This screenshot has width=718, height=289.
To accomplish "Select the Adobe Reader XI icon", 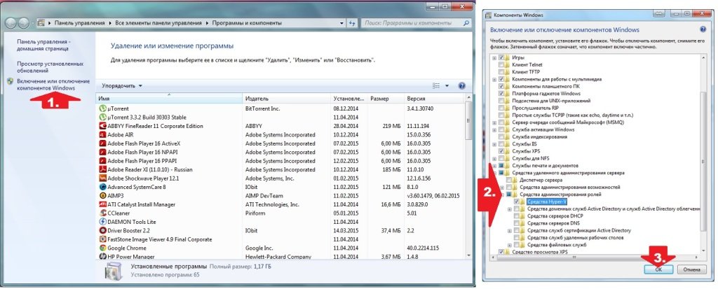I will coord(102,169).
